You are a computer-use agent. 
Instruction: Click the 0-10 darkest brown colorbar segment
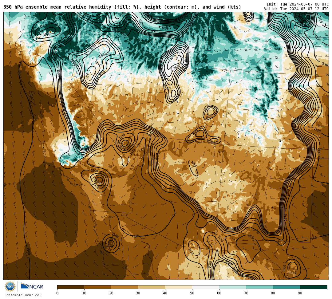click(71, 287)
